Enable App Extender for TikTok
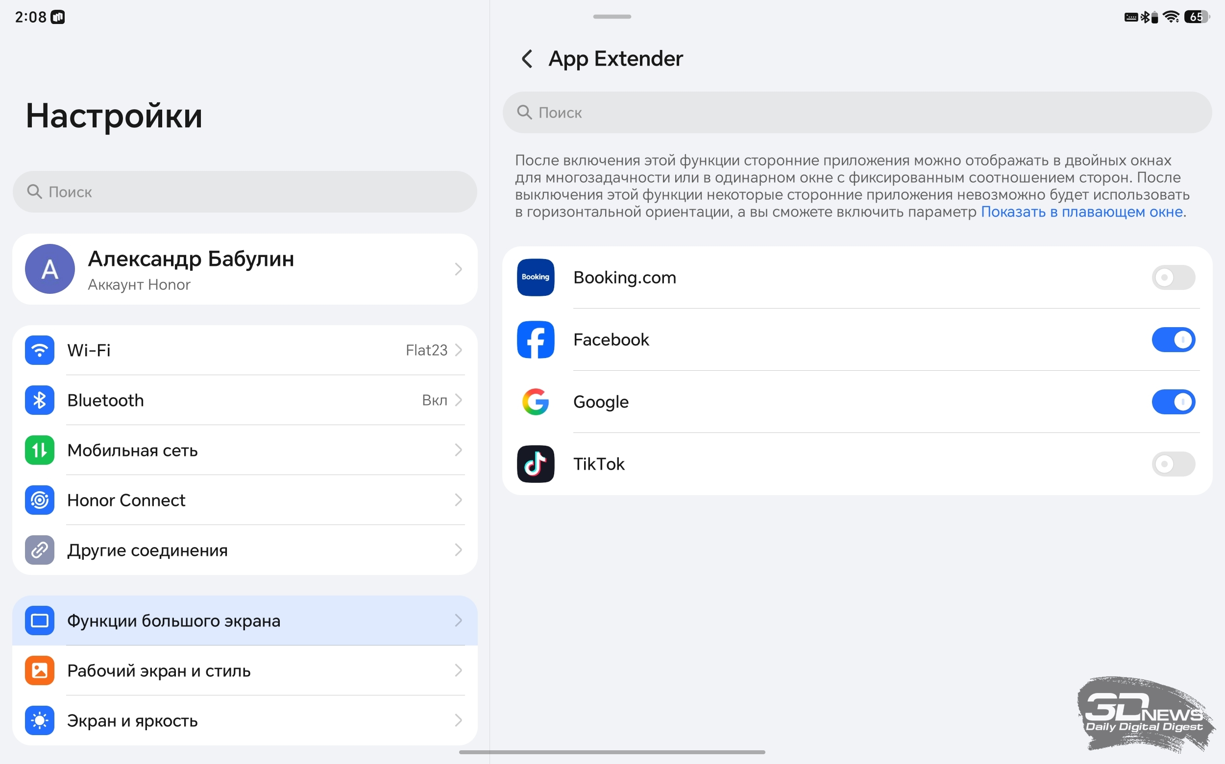The width and height of the screenshot is (1225, 764). (x=1173, y=464)
